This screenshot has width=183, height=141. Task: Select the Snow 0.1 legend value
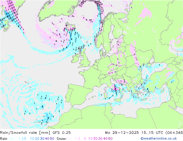69,139
